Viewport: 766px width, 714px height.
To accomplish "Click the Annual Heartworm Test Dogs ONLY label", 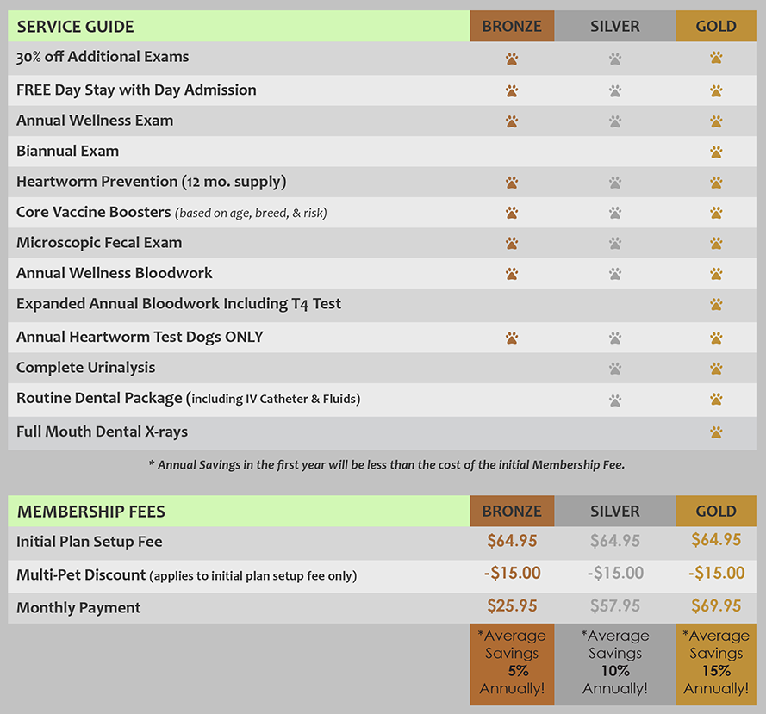I will click(140, 337).
